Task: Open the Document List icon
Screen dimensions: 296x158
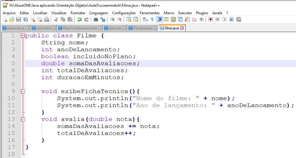Action: point(180,19)
